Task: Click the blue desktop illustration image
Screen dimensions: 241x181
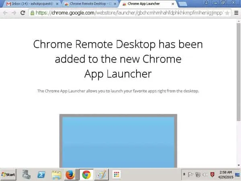Action: (x=118, y=141)
